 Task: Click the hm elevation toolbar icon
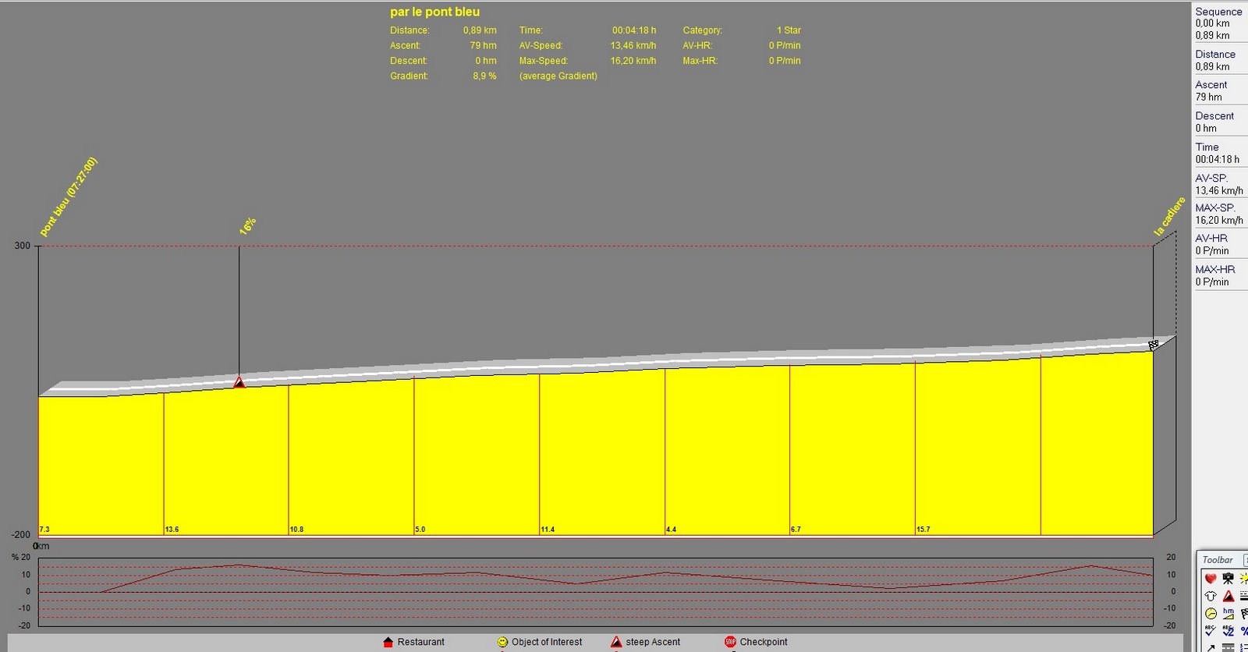[1228, 614]
